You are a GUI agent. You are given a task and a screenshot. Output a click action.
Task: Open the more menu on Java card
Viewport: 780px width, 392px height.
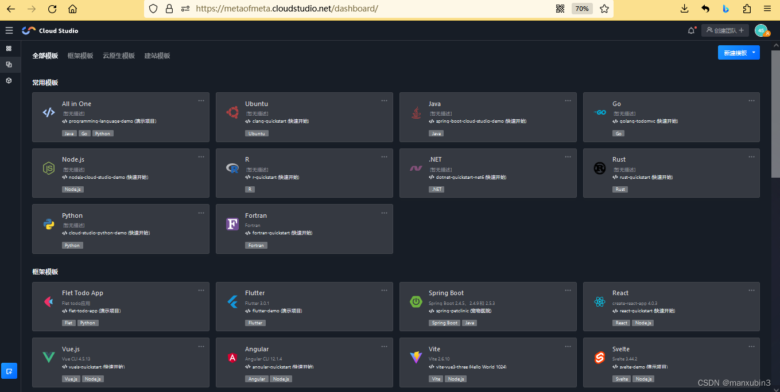pos(568,100)
